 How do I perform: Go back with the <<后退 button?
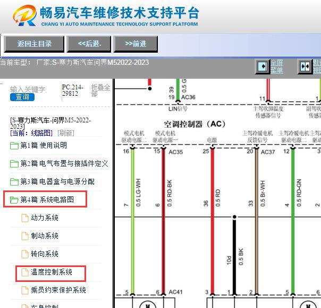pos(89,44)
